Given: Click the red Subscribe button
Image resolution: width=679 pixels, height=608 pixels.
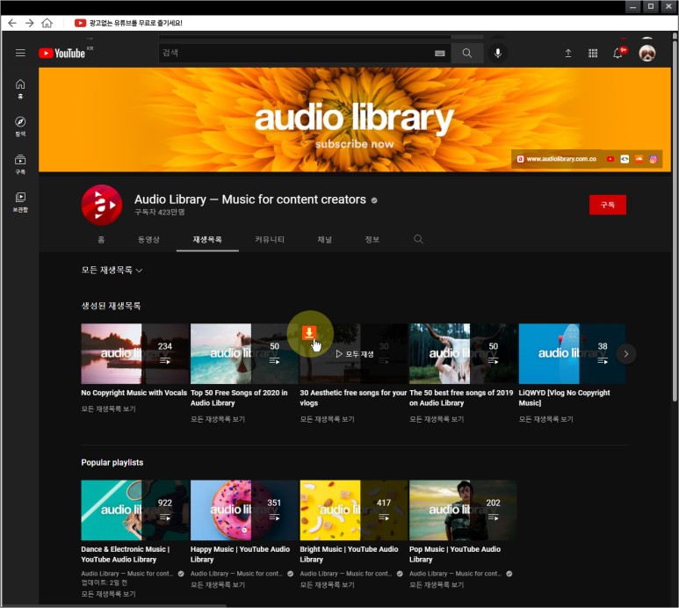Looking at the screenshot, I should [x=608, y=205].
